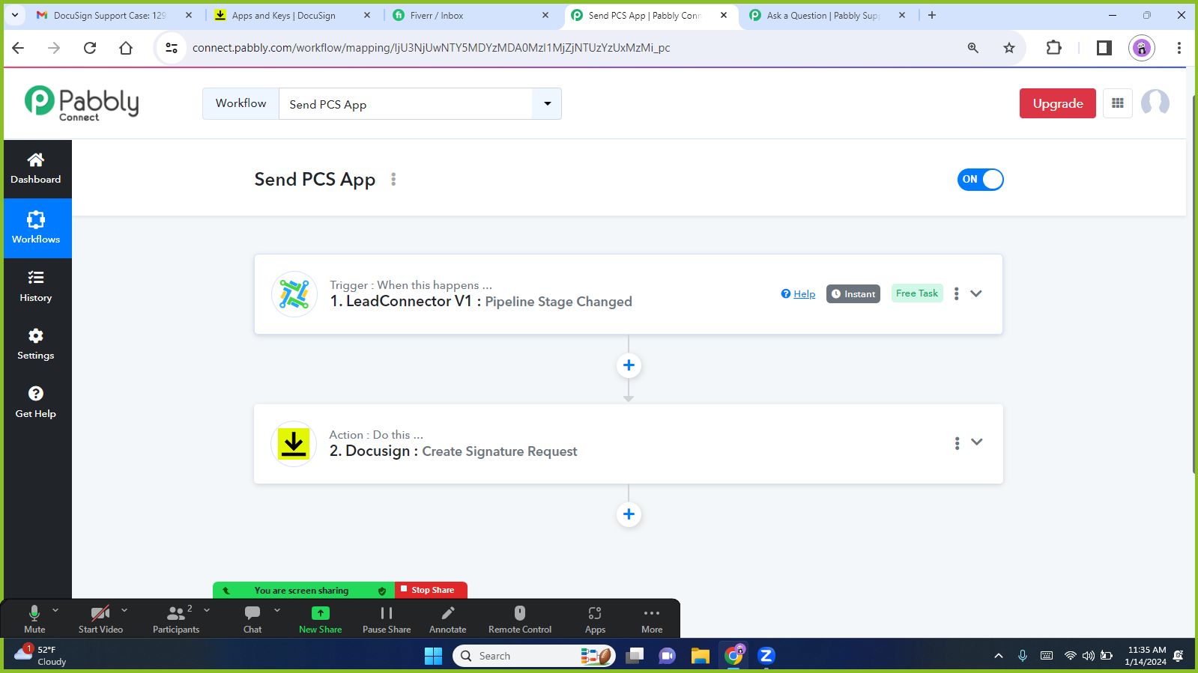Open the browser extensions puzzle icon
Image resolution: width=1198 pixels, height=673 pixels.
coord(1053,48)
